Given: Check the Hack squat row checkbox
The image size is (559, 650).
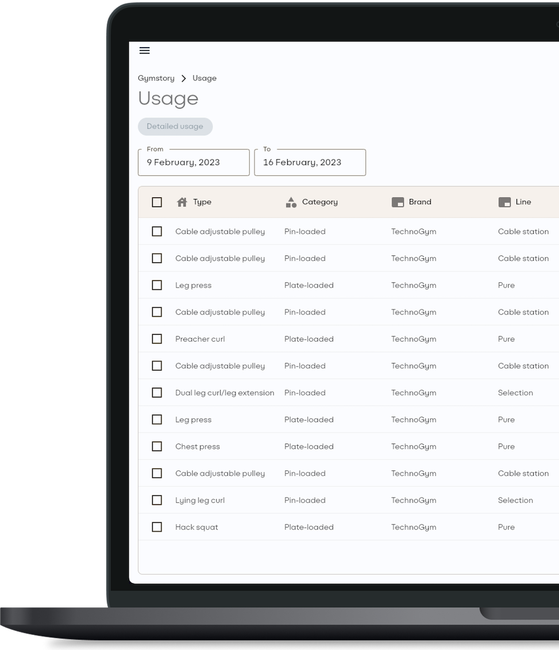Looking at the screenshot, I should [x=157, y=527].
